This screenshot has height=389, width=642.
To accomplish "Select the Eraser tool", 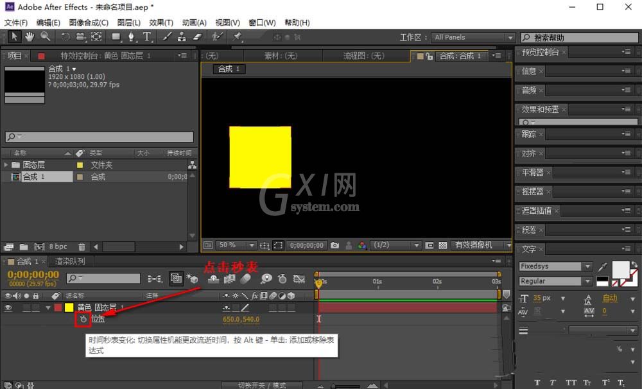I will click(x=197, y=37).
